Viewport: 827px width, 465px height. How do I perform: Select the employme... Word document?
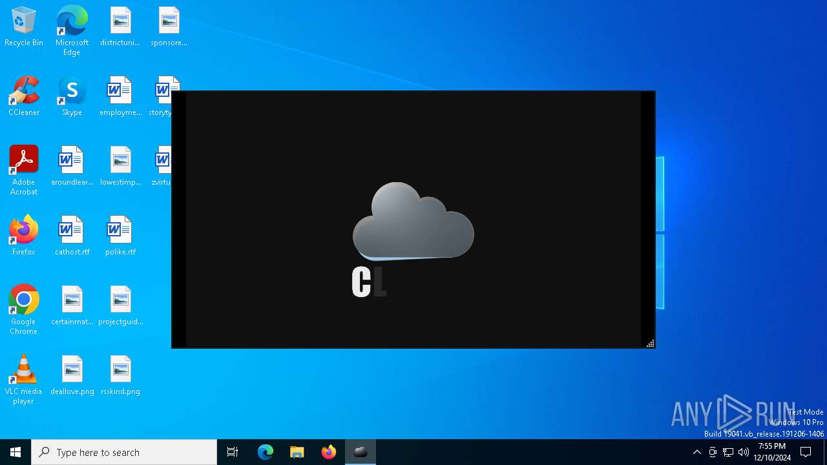pos(120,97)
